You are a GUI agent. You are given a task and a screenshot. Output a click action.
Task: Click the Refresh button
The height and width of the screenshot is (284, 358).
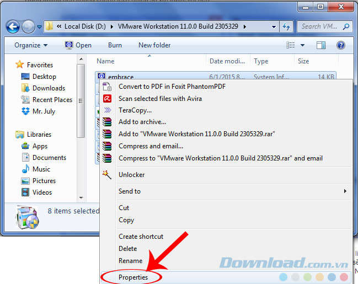coord(286,26)
